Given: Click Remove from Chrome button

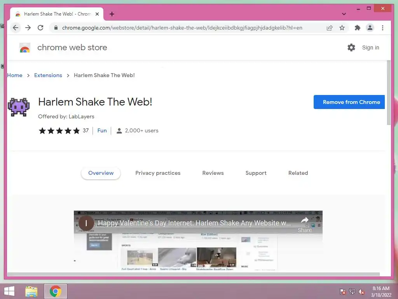Looking at the screenshot, I should pos(349,102).
